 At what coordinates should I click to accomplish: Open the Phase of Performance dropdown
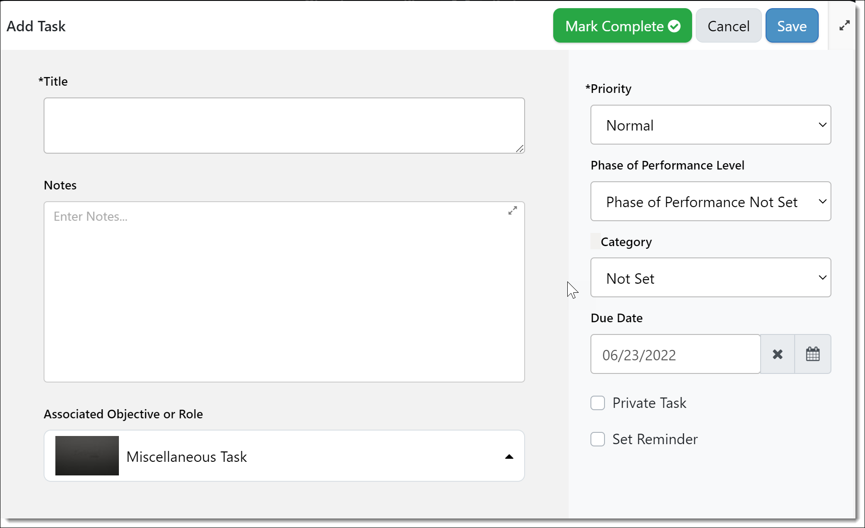coord(710,201)
